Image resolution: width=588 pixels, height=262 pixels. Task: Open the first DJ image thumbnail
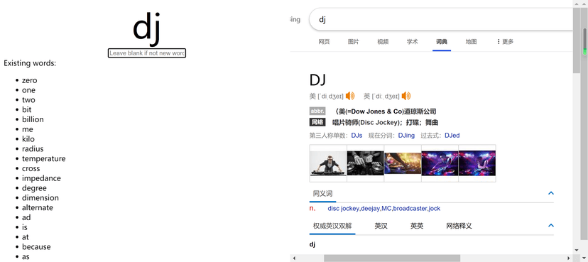click(x=328, y=163)
